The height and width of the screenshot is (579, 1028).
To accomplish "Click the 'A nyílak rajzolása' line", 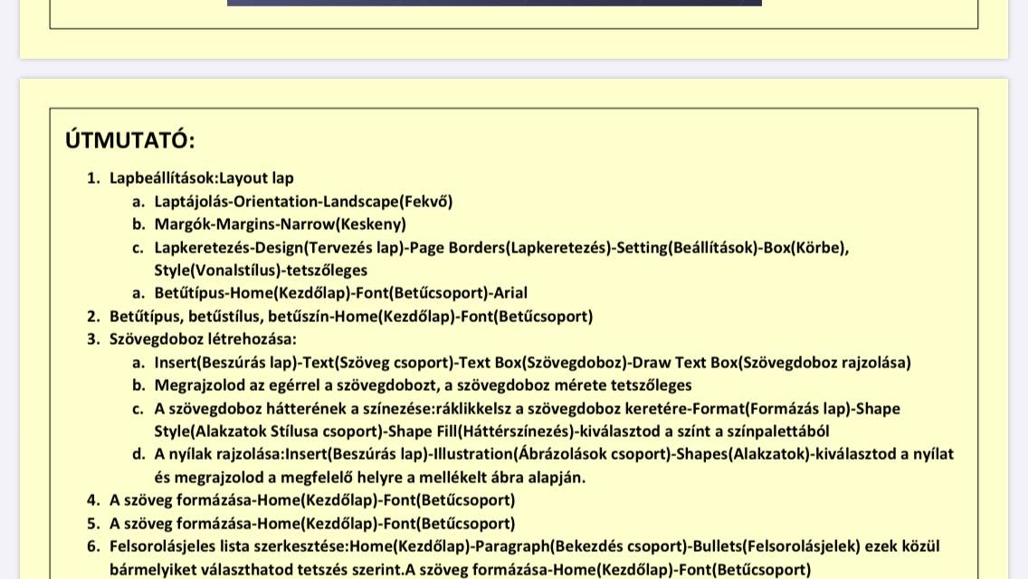I will tap(553, 454).
